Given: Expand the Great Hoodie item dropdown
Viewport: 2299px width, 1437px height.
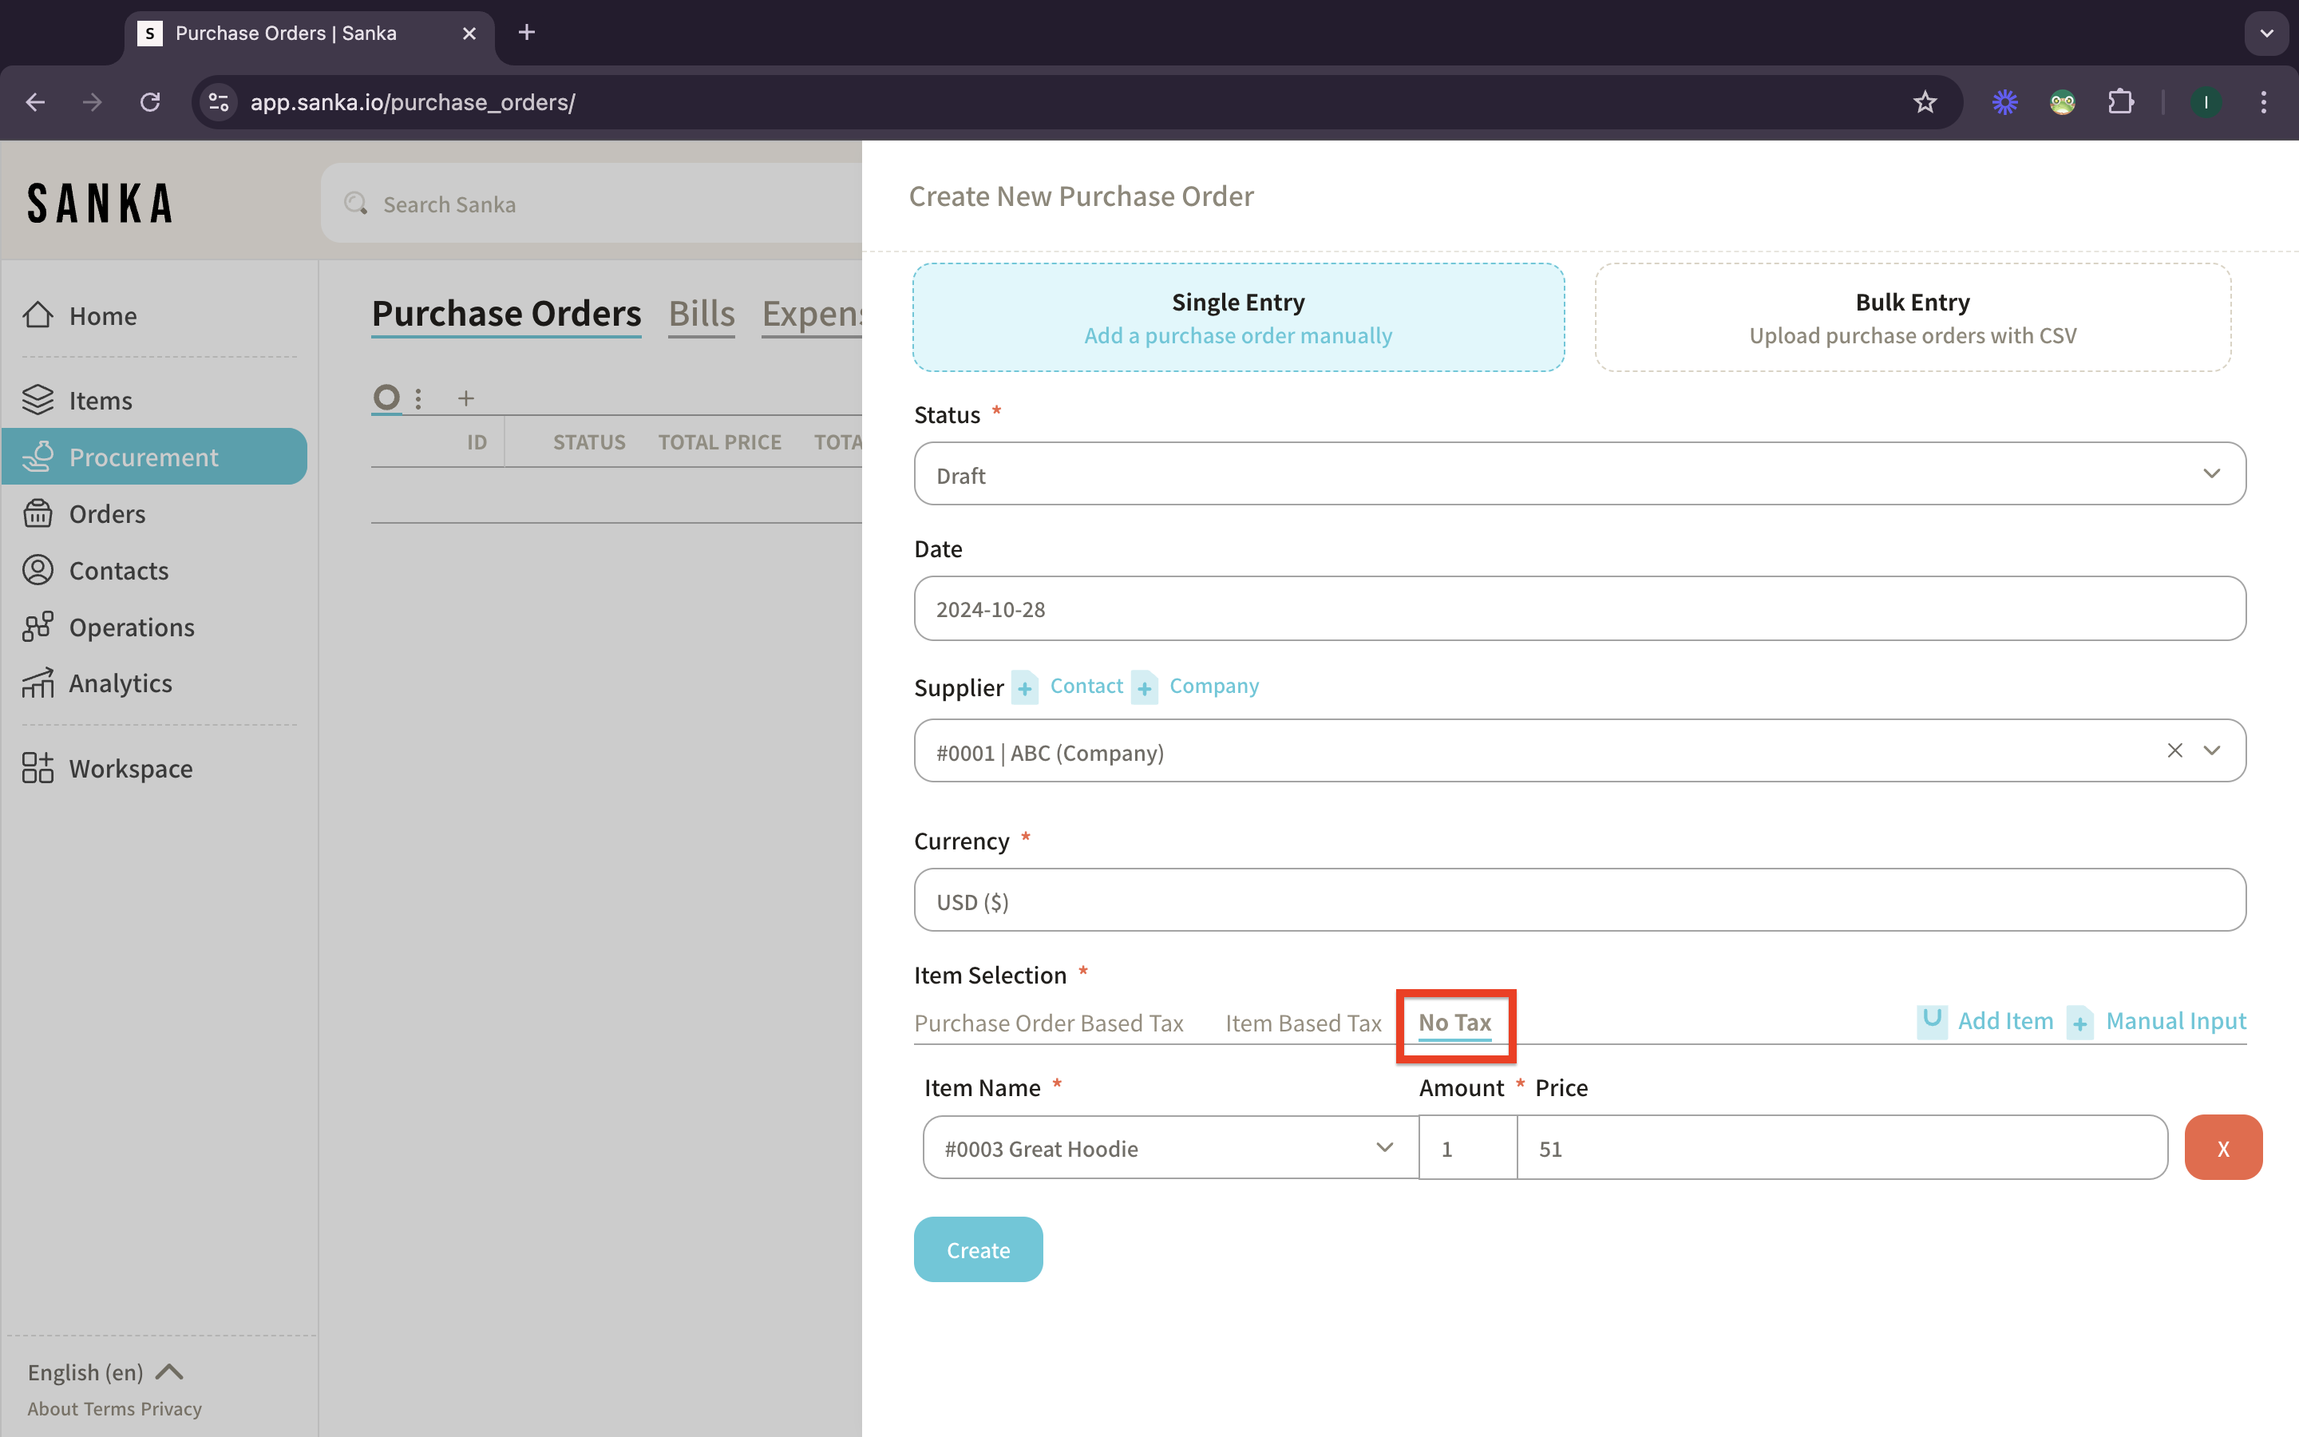Looking at the screenshot, I should 1384,1148.
